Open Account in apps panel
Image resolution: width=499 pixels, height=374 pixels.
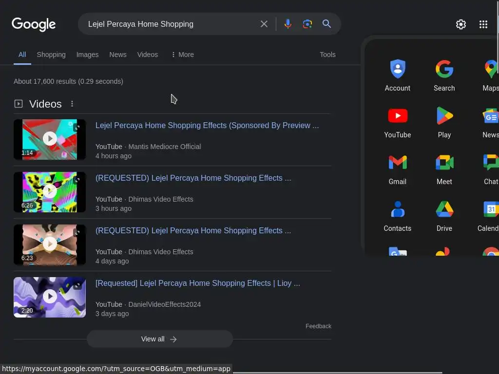(398, 75)
